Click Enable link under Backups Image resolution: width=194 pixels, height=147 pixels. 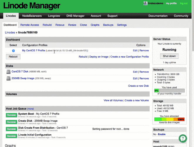coord(162,134)
